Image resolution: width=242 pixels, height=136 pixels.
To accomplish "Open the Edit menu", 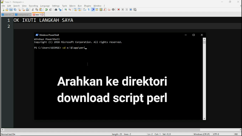I will (x=9, y=6).
